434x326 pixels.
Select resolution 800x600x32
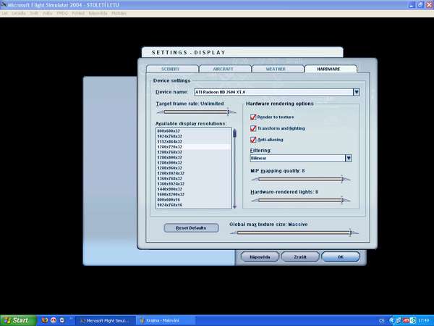pyautogui.click(x=193, y=131)
